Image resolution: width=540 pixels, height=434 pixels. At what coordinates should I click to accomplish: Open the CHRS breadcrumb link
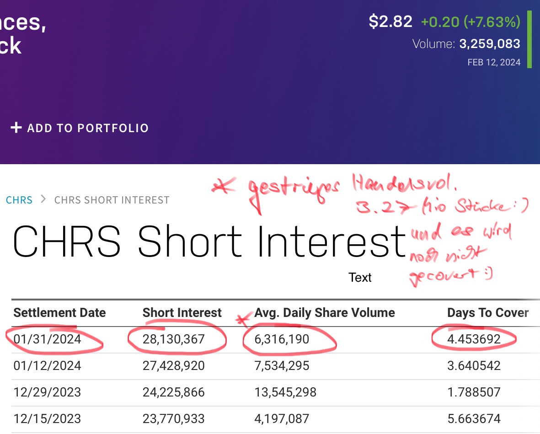19,200
